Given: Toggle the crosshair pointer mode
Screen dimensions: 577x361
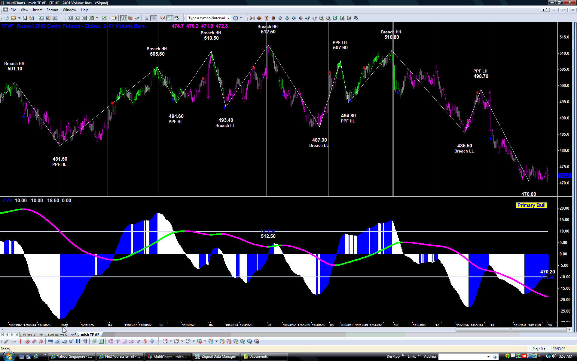Looking at the screenshot, I should click(154, 18).
